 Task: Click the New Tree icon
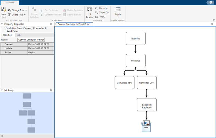[x=4, y=9]
